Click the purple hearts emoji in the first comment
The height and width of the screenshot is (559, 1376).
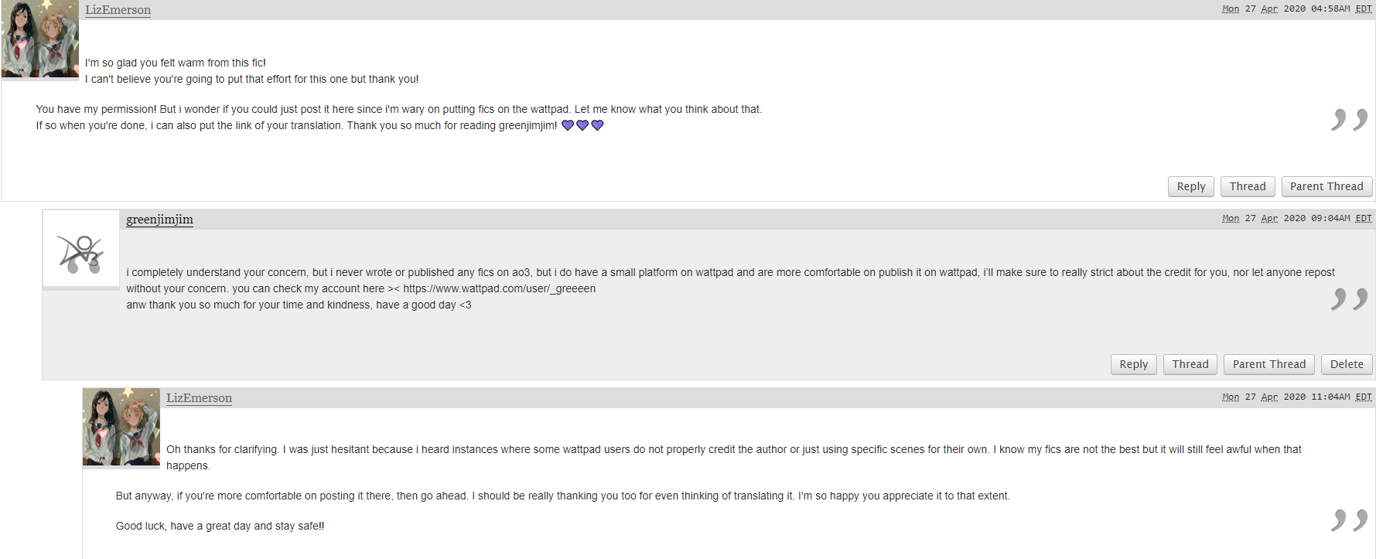(x=582, y=125)
